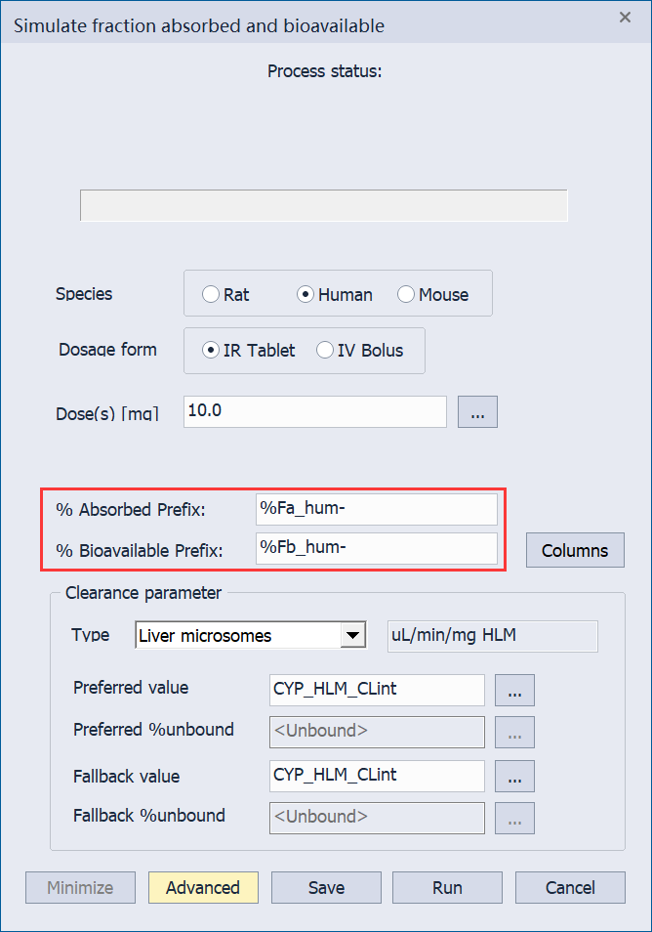The width and height of the screenshot is (652, 932).
Task: Cancel the simulation dialog
Action: tap(570, 887)
